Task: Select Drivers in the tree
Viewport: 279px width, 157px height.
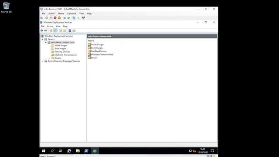Action: pyautogui.click(x=58, y=58)
